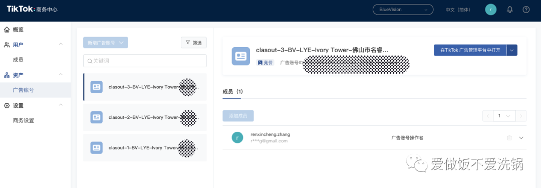The image size is (541, 188).
Task: Collapse the 资产 sidebar section
Action: pos(61,75)
